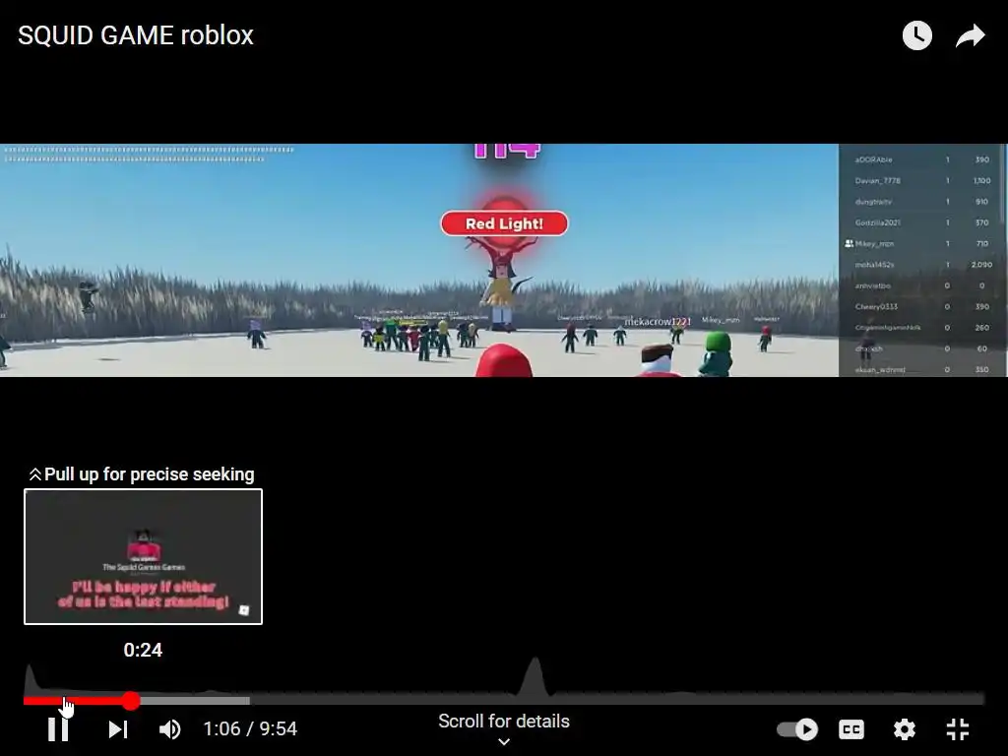Open the 0:24 seek preview thumbnail
1008x756 pixels.
[144, 557]
